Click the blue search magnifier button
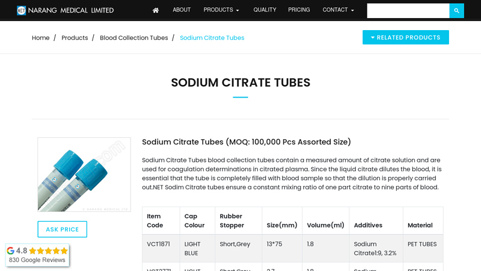The width and height of the screenshot is (481, 271). point(456,11)
